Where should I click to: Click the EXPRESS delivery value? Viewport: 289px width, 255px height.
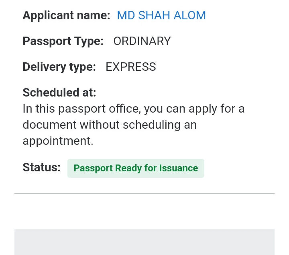pyautogui.click(x=131, y=67)
